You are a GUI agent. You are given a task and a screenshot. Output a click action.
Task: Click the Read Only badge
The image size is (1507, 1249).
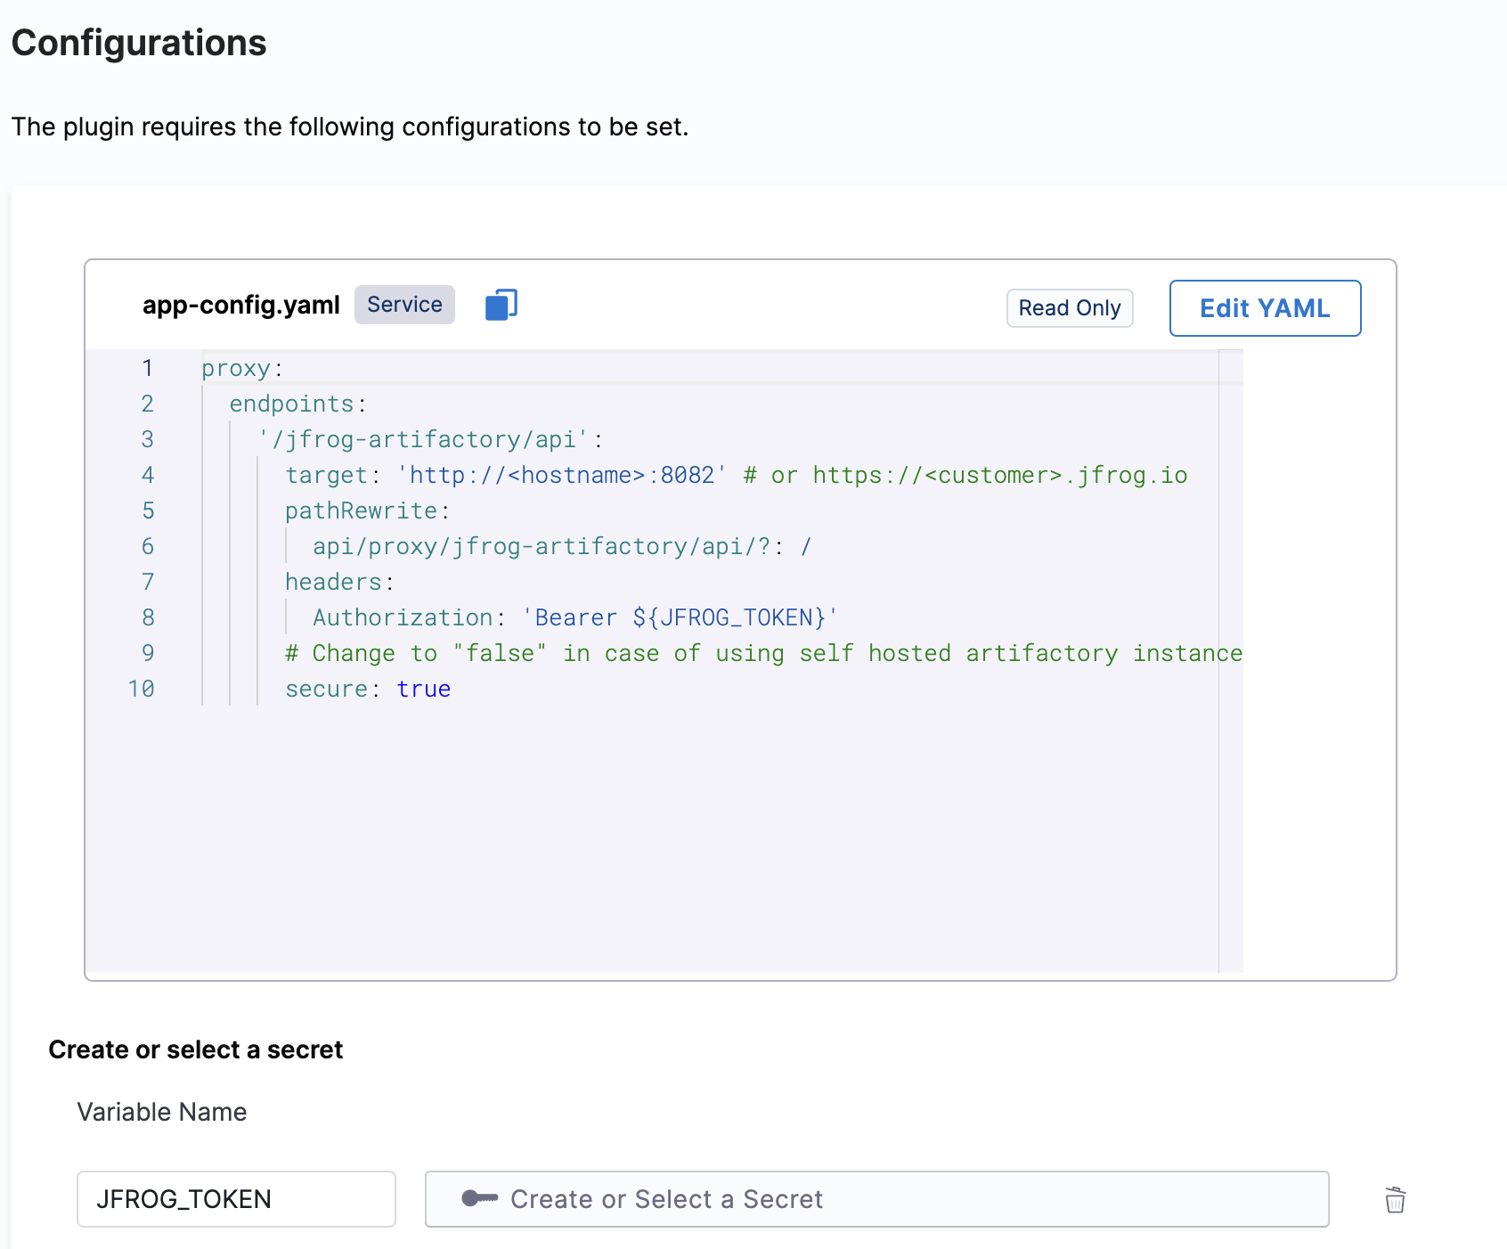click(1069, 308)
